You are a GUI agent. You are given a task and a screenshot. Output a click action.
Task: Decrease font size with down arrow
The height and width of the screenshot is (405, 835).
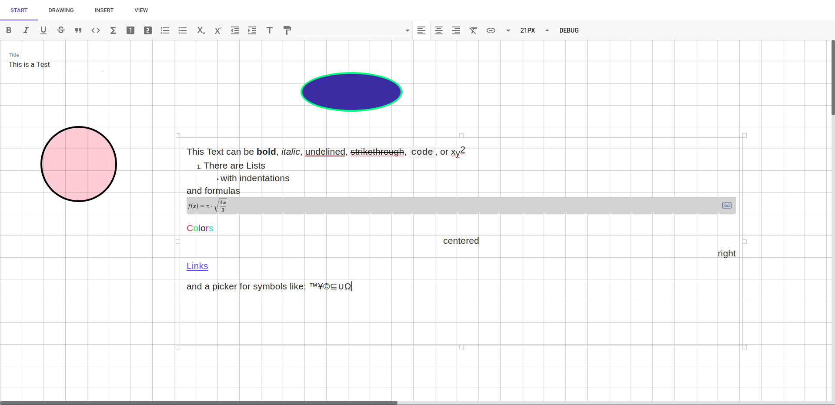tap(508, 30)
